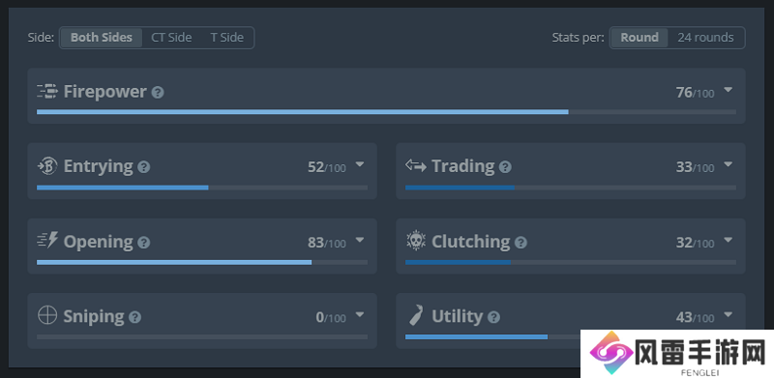Click the Sniping crosshair icon
The width and height of the screenshot is (774, 378).
[47, 315]
